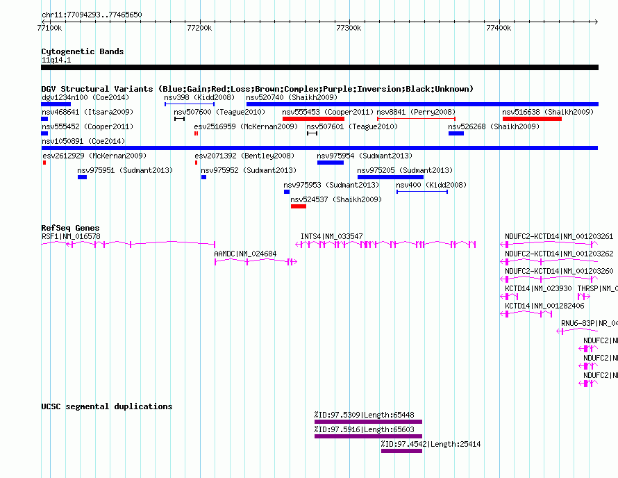Select variant nsv975953 (Sudmant2013) label
Screen dimensions: 618x478
[331, 185]
